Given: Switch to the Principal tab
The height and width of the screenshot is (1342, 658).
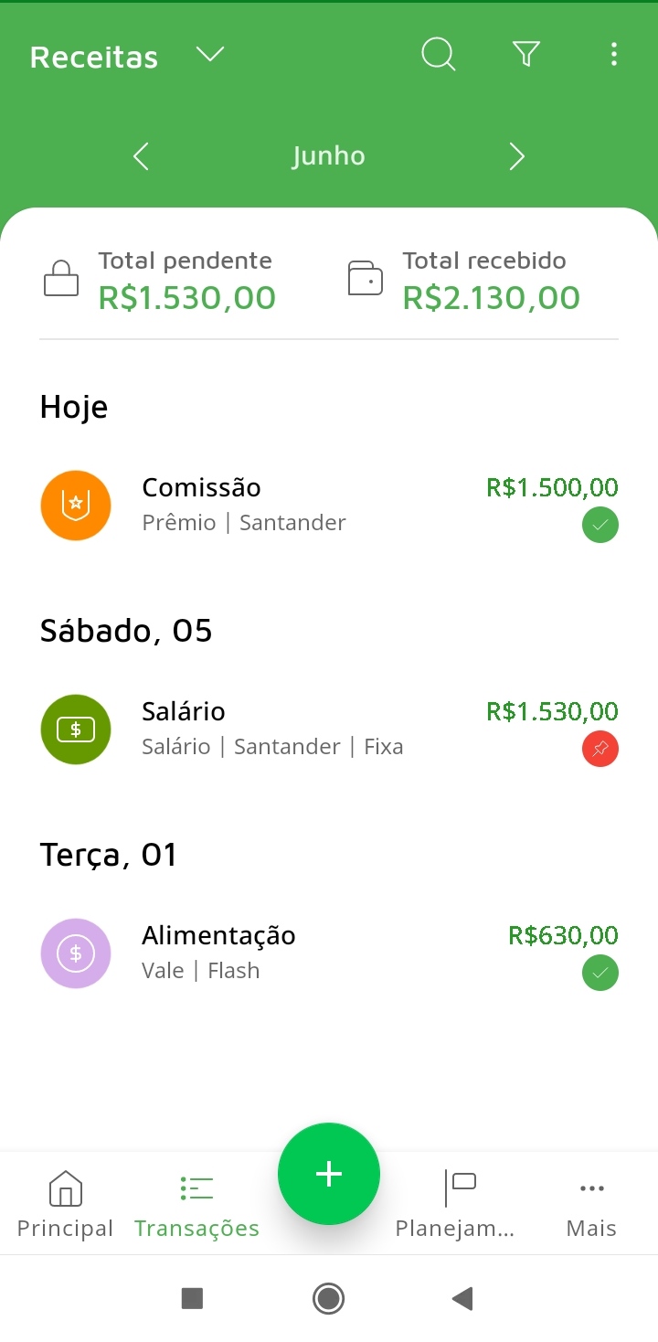Looking at the screenshot, I should pos(65,1204).
